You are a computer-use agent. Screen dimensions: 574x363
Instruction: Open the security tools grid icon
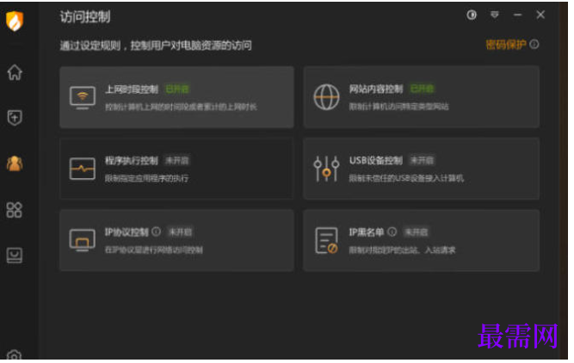tap(15, 210)
